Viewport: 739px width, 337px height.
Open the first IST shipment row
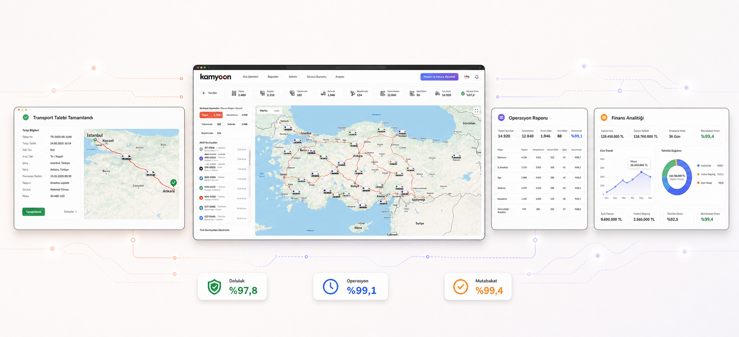pyautogui.click(x=223, y=149)
